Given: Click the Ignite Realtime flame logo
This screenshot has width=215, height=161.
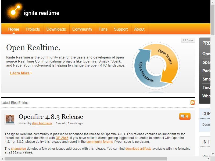Looking at the screenshot, I should coord(13,12).
